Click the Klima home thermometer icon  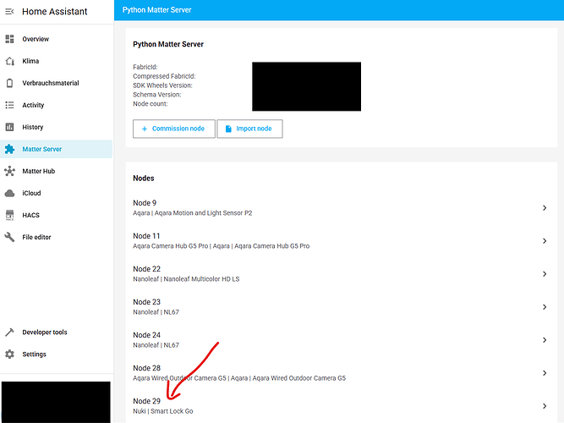tap(10, 61)
